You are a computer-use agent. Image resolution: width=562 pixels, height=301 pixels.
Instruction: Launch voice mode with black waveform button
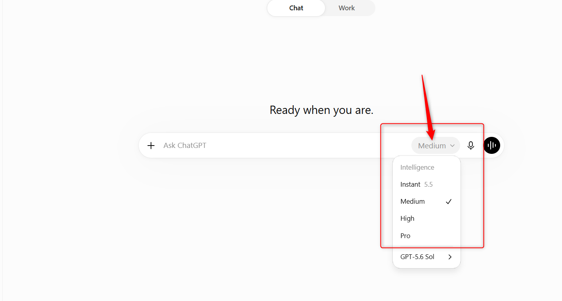pyautogui.click(x=492, y=146)
